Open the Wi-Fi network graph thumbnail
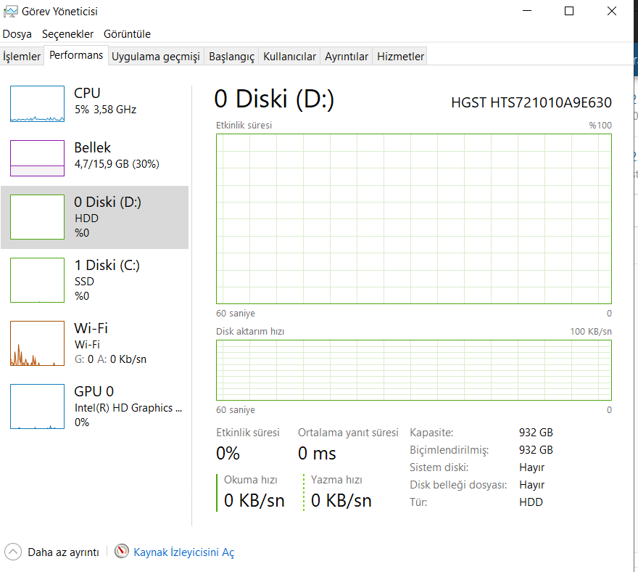This screenshot has width=638, height=572. click(x=37, y=343)
